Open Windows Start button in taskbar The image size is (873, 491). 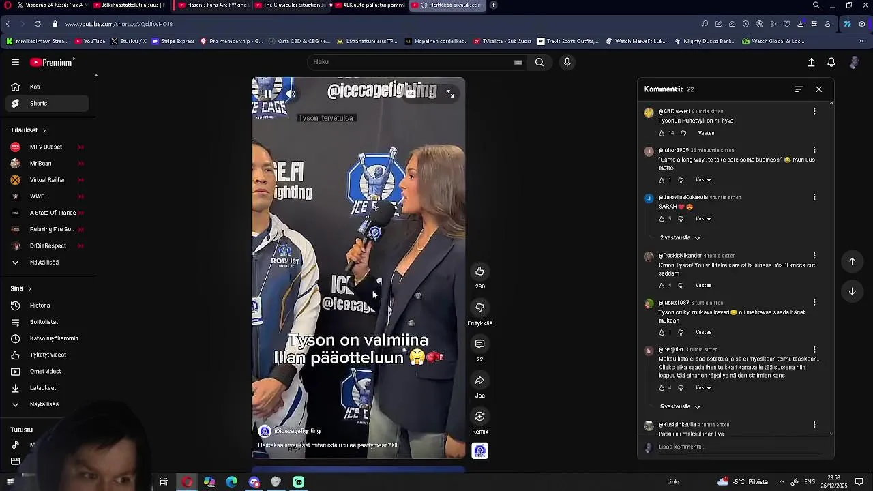pyautogui.click(x=10, y=482)
